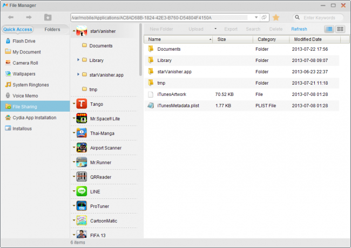Viewport: 351px width, 248px height.
Task: Select the tmp folder row in file list
Action: 242,83
